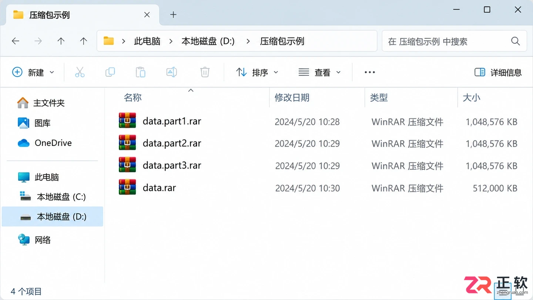Click the Copy icon in the toolbar
The height and width of the screenshot is (300, 533).
click(110, 72)
